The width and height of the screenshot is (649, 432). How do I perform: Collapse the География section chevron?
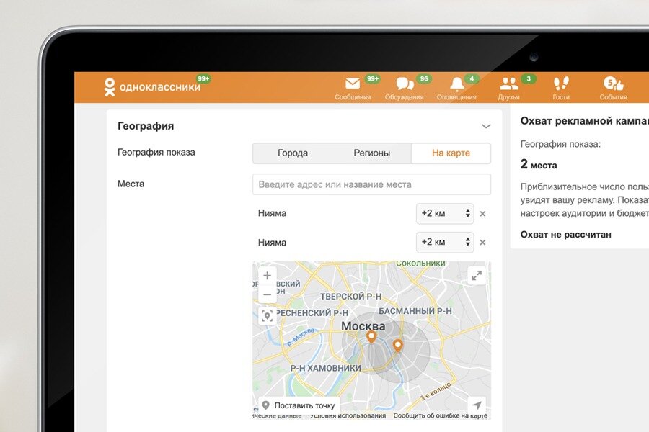(486, 126)
